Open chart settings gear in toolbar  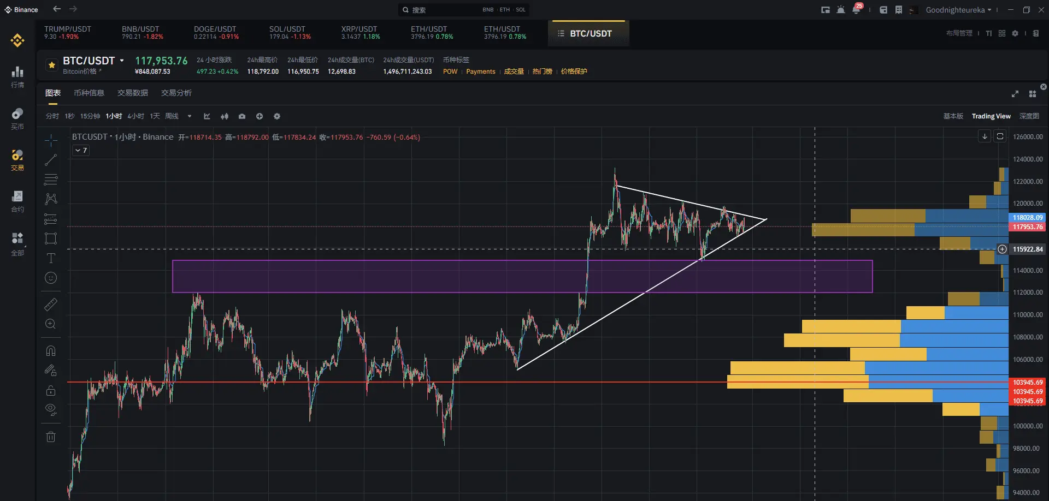coord(277,116)
